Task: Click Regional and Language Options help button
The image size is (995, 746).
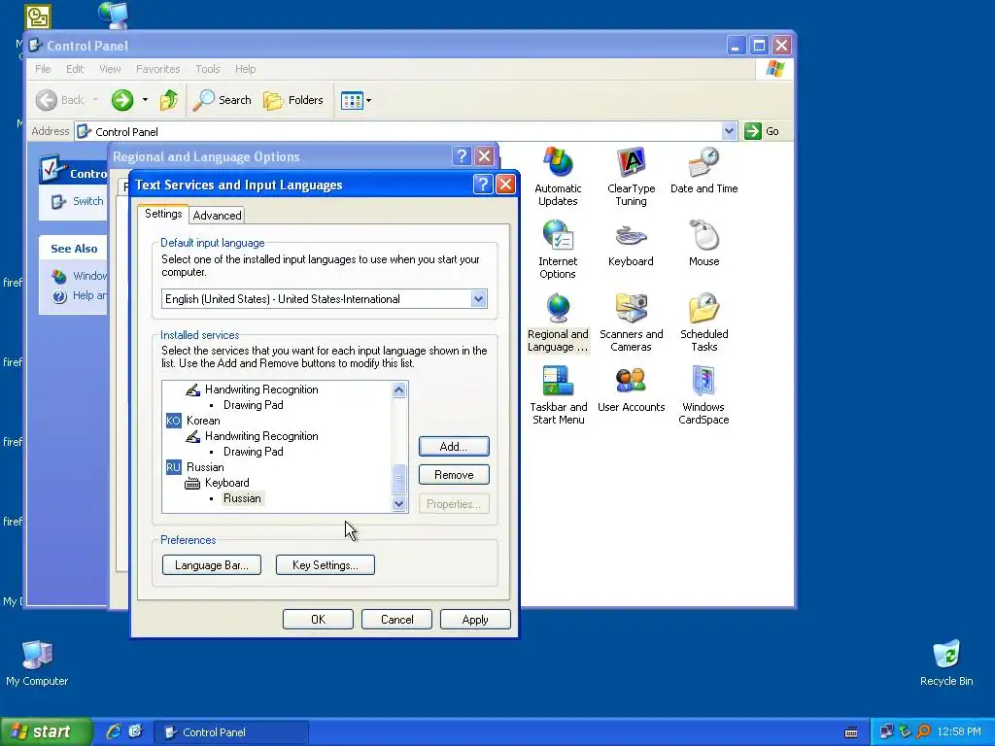Action: point(462,156)
